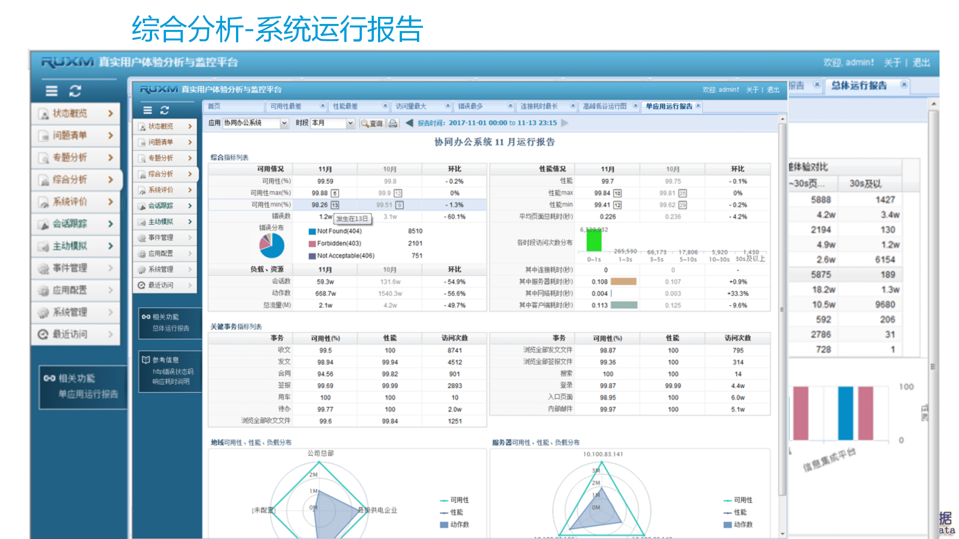Screen dimensions: 959x539
Task: Close the 性能最差 tab
Action: click(x=385, y=106)
